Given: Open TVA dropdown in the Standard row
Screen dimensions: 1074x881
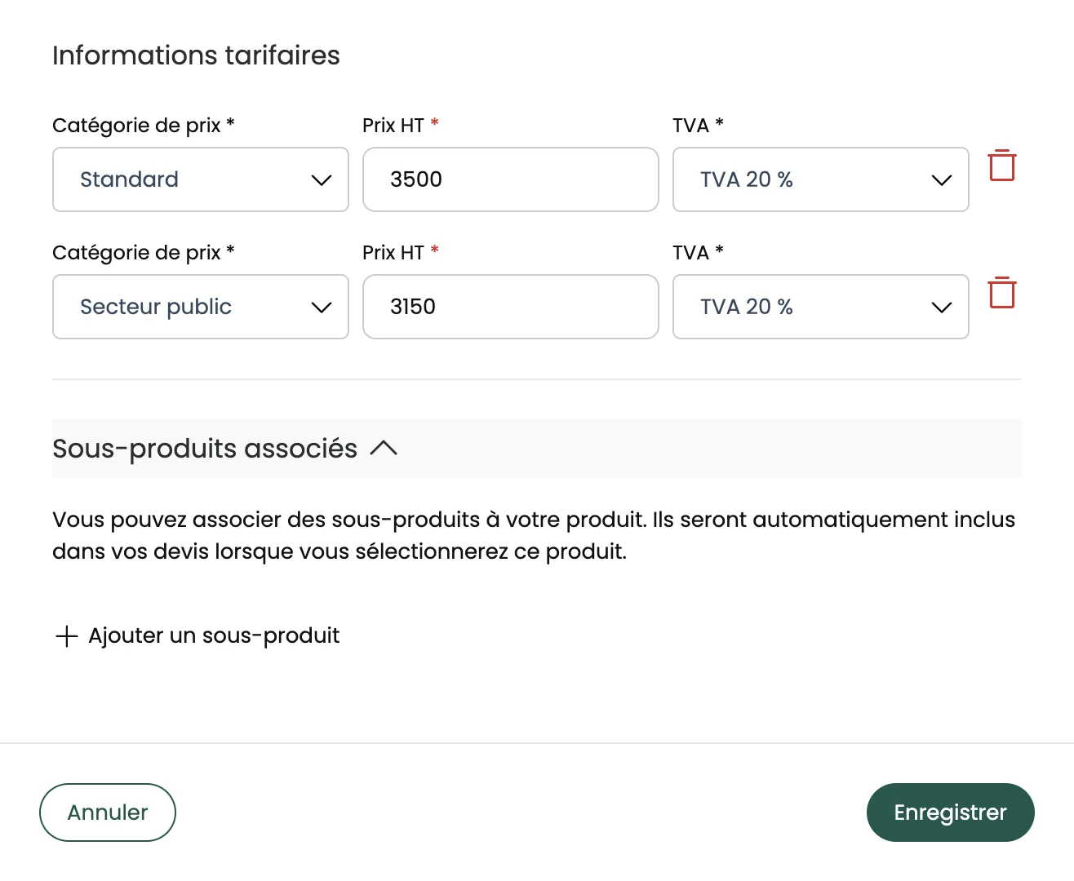Looking at the screenshot, I should coord(821,179).
